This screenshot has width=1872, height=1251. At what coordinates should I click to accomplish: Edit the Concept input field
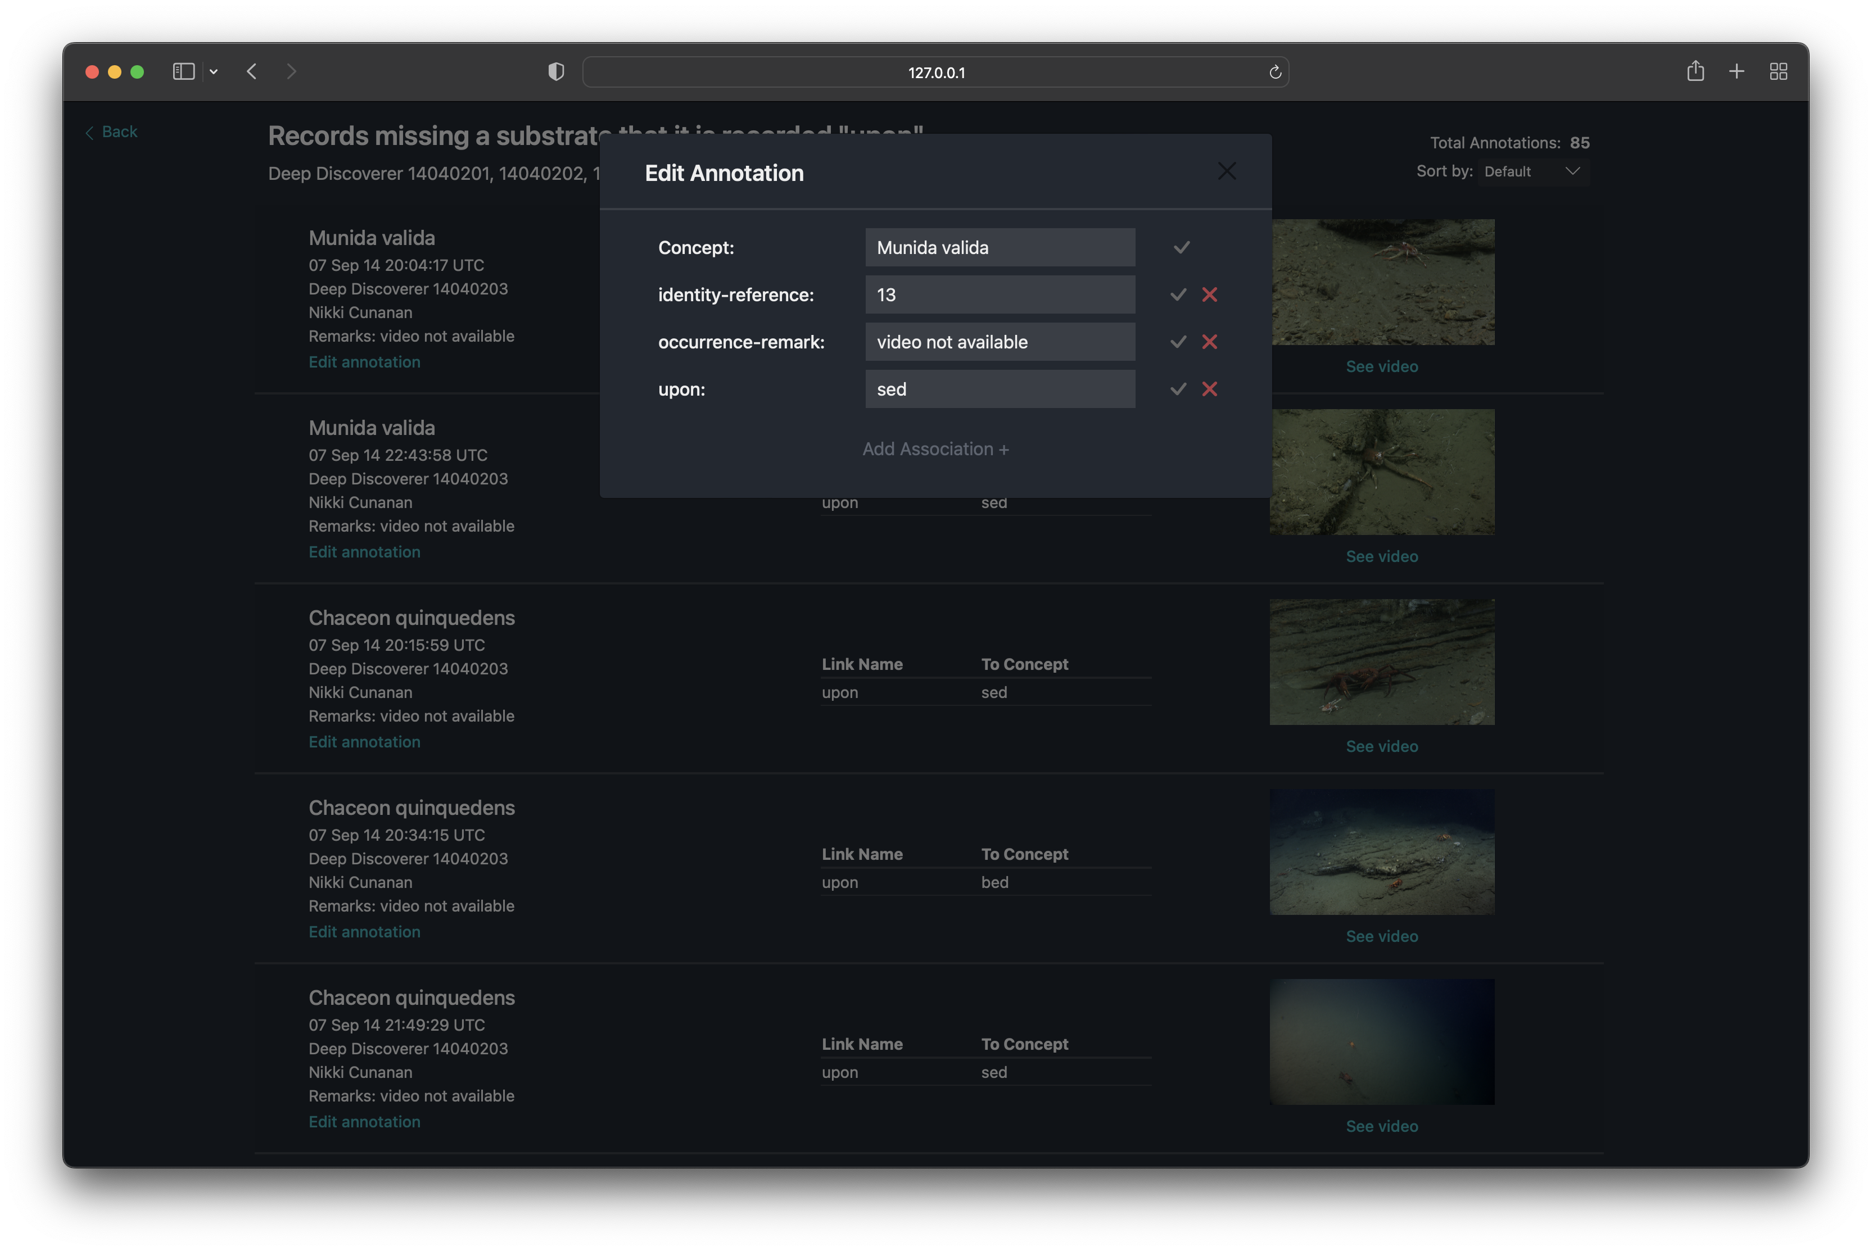(x=1000, y=247)
